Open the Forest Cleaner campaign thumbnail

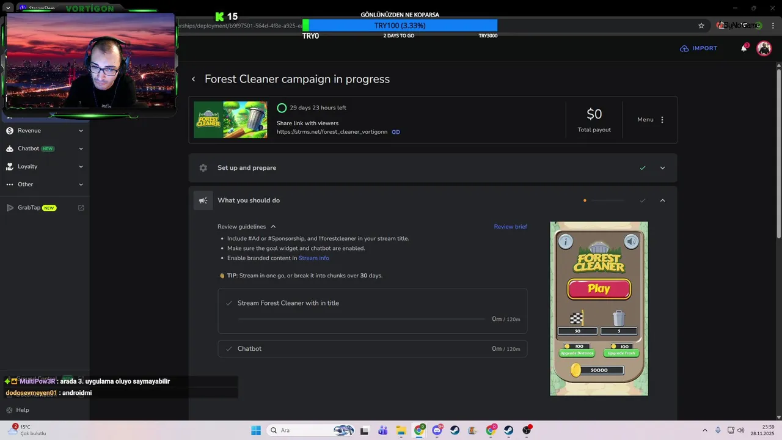[230, 120]
